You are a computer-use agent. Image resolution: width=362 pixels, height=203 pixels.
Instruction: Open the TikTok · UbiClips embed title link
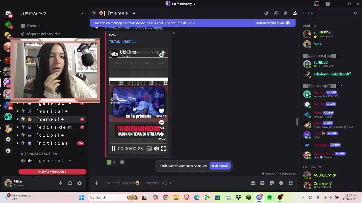point(122,41)
